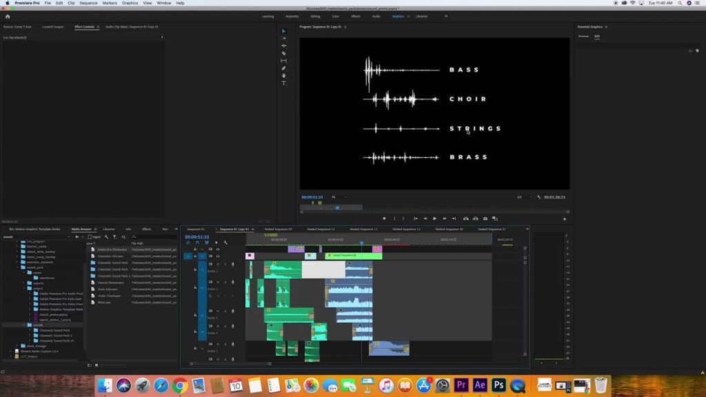Switch to Browse in Essential Graphics
This screenshot has height=397, width=706.
coord(583,36)
